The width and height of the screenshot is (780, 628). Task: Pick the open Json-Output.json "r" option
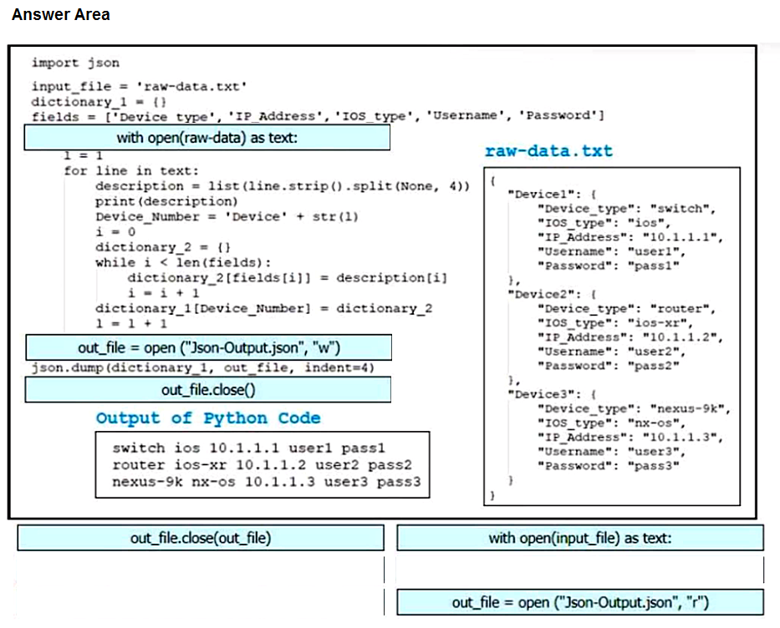pos(580,602)
